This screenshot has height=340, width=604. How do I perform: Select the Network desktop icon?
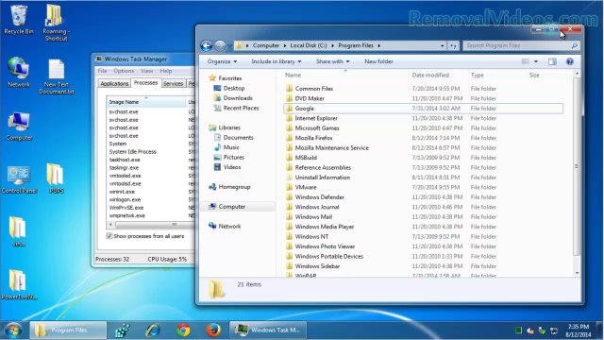click(19, 72)
